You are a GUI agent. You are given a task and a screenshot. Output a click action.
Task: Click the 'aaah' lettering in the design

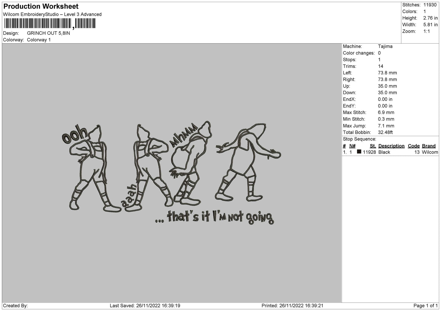click(128, 195)
